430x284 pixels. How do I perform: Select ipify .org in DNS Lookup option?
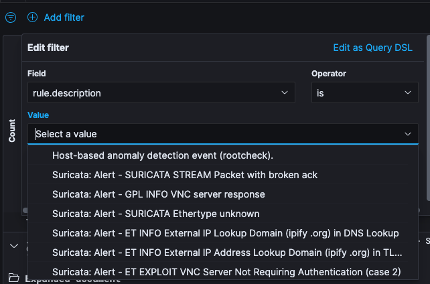225,233
